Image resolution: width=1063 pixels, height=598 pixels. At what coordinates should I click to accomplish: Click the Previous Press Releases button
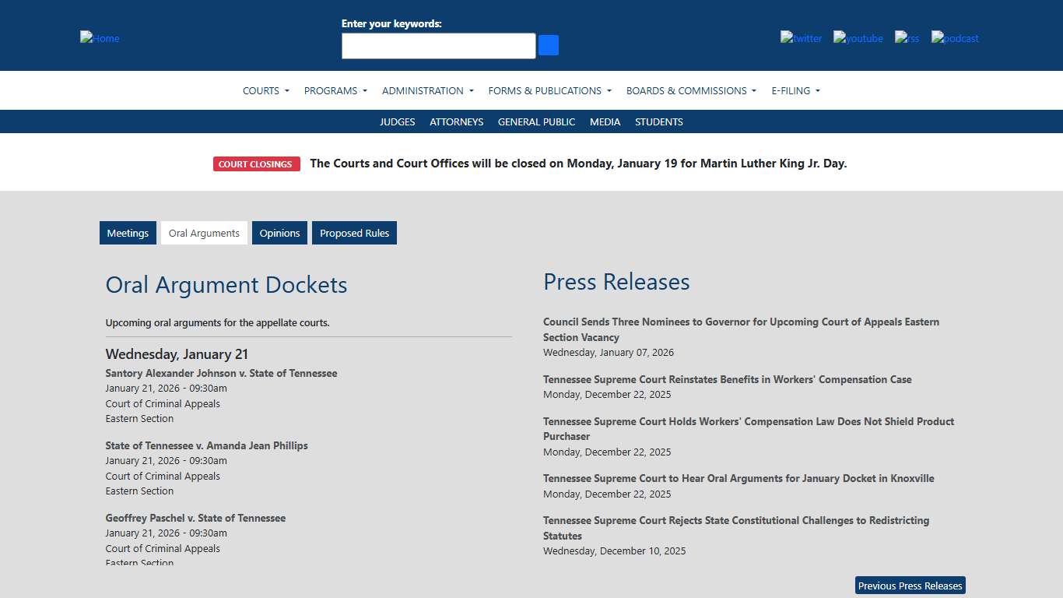click(x=910, y=585)
